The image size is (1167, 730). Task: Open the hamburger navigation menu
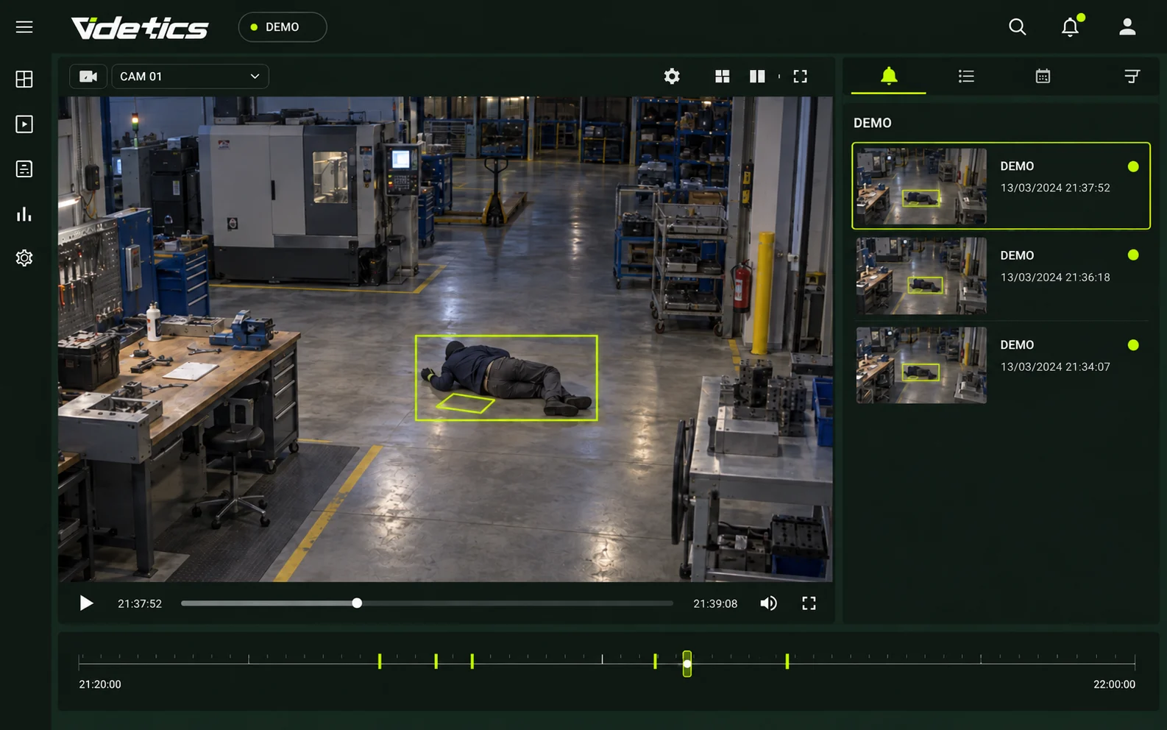click(x=24, y=27)
